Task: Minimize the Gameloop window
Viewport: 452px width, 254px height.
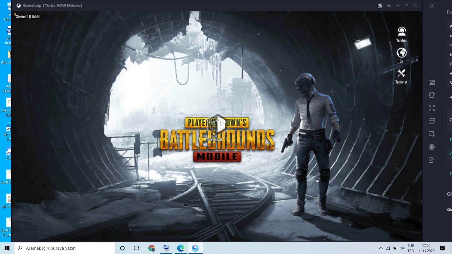Action: (x=398, y=6)
